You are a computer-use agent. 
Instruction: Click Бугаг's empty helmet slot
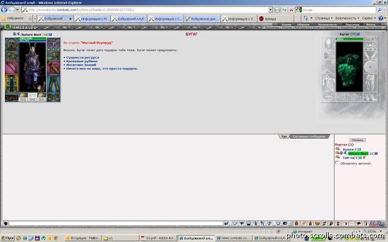pos(329,43)
